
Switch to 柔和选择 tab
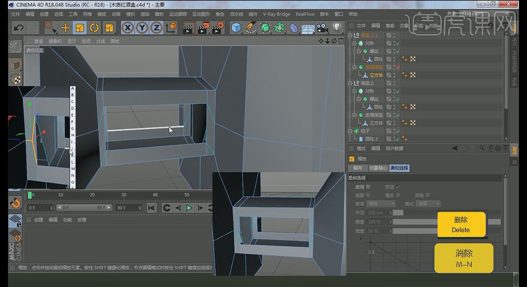coord(399,168)
